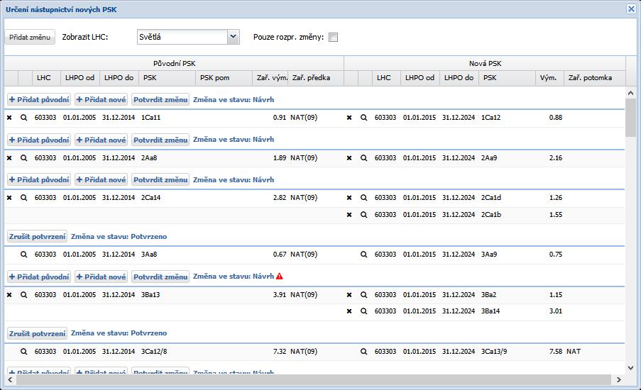Open the Zobrazit LHC dropdown arrow

233,37
